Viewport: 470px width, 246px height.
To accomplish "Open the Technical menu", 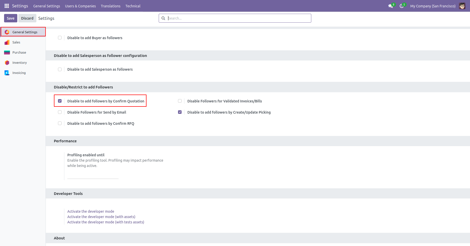I will click(x=133, y=6).
